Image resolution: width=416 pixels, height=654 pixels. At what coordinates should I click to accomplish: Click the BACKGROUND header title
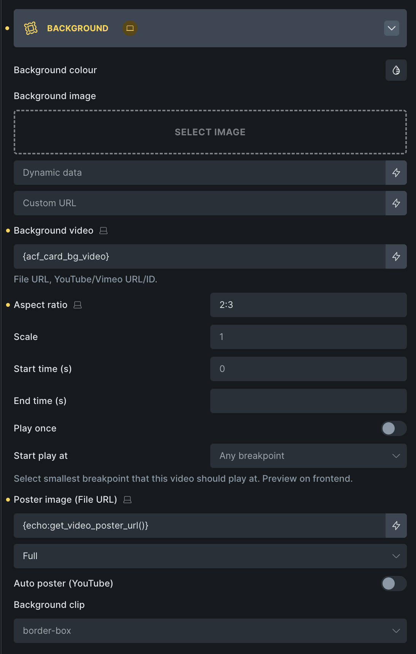(78, 28)
